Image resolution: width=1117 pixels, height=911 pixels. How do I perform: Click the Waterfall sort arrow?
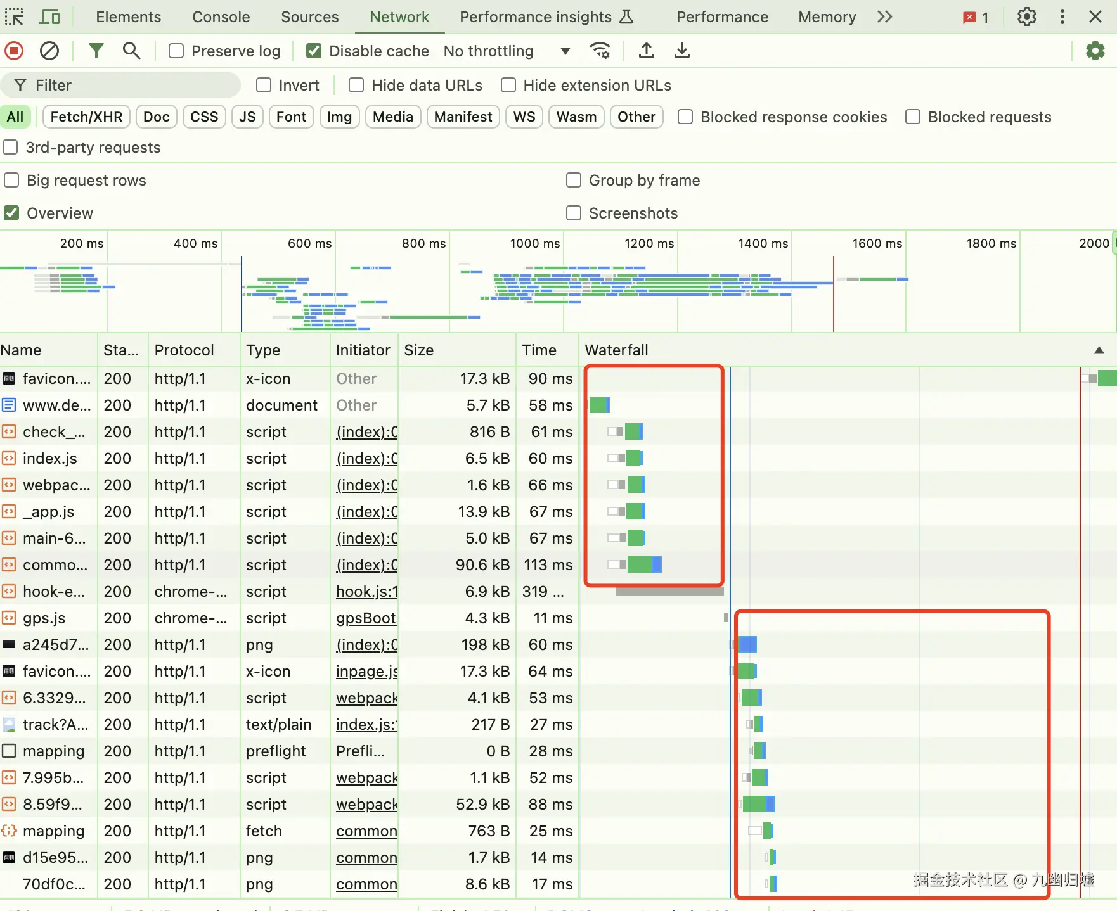1099,350
